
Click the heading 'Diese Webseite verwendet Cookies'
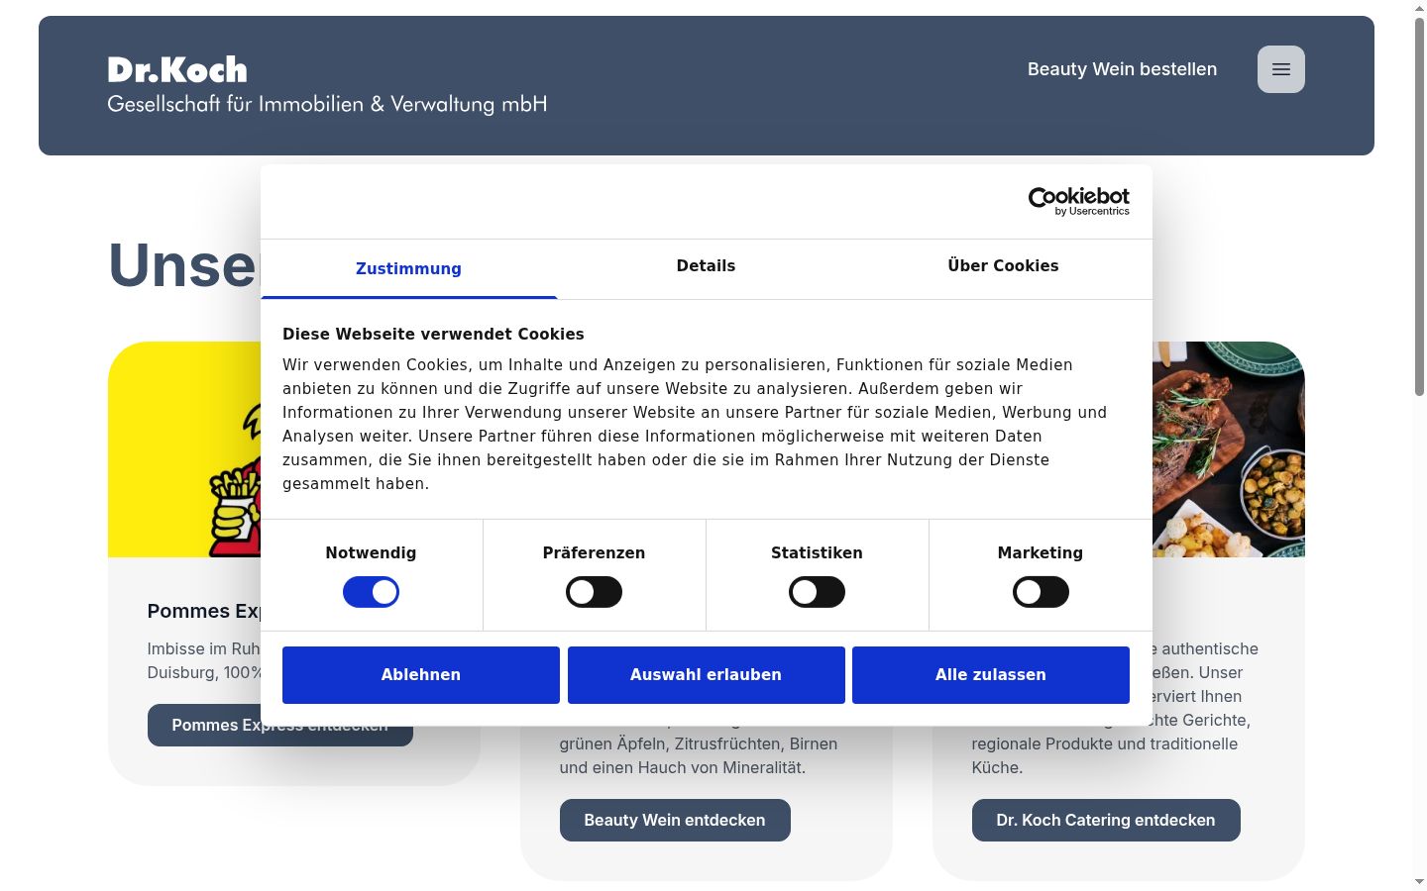click(433, 335)
